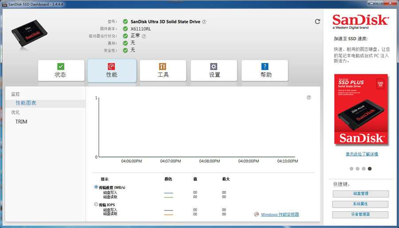
Task: Select TRIM under 优化 in the sidebar
Action: point(21,122)
